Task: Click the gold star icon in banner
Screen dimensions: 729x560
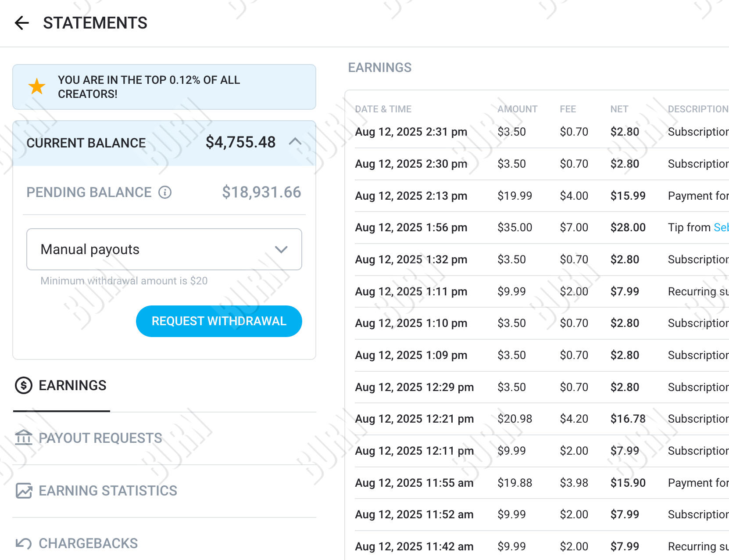Action: point(37,86)
